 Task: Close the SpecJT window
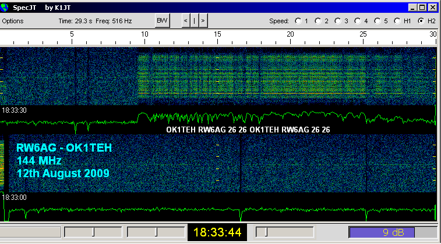(433, 8)
